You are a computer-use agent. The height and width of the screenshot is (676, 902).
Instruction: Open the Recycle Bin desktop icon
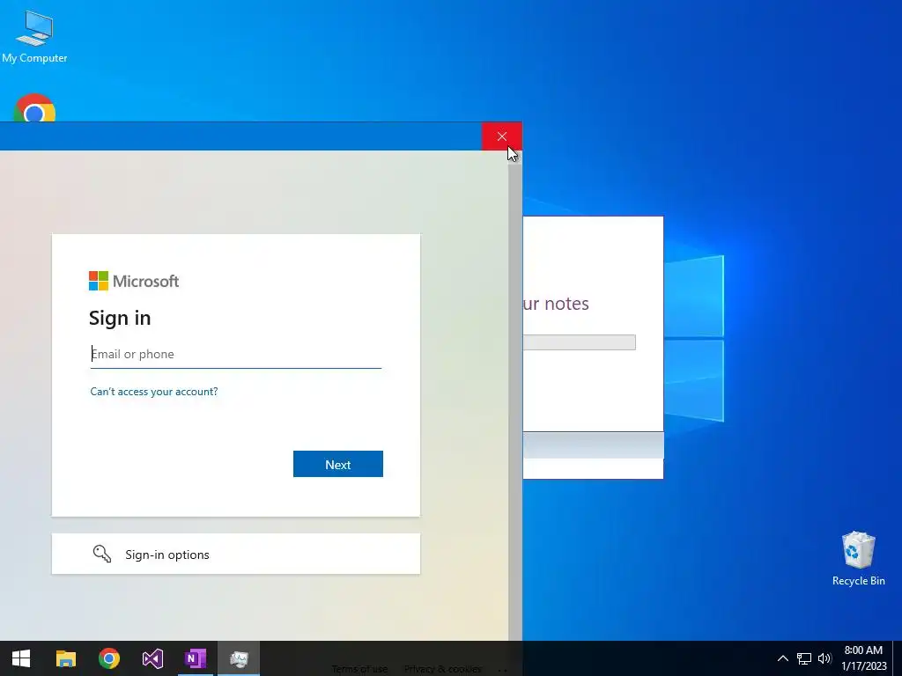point(858,558)
